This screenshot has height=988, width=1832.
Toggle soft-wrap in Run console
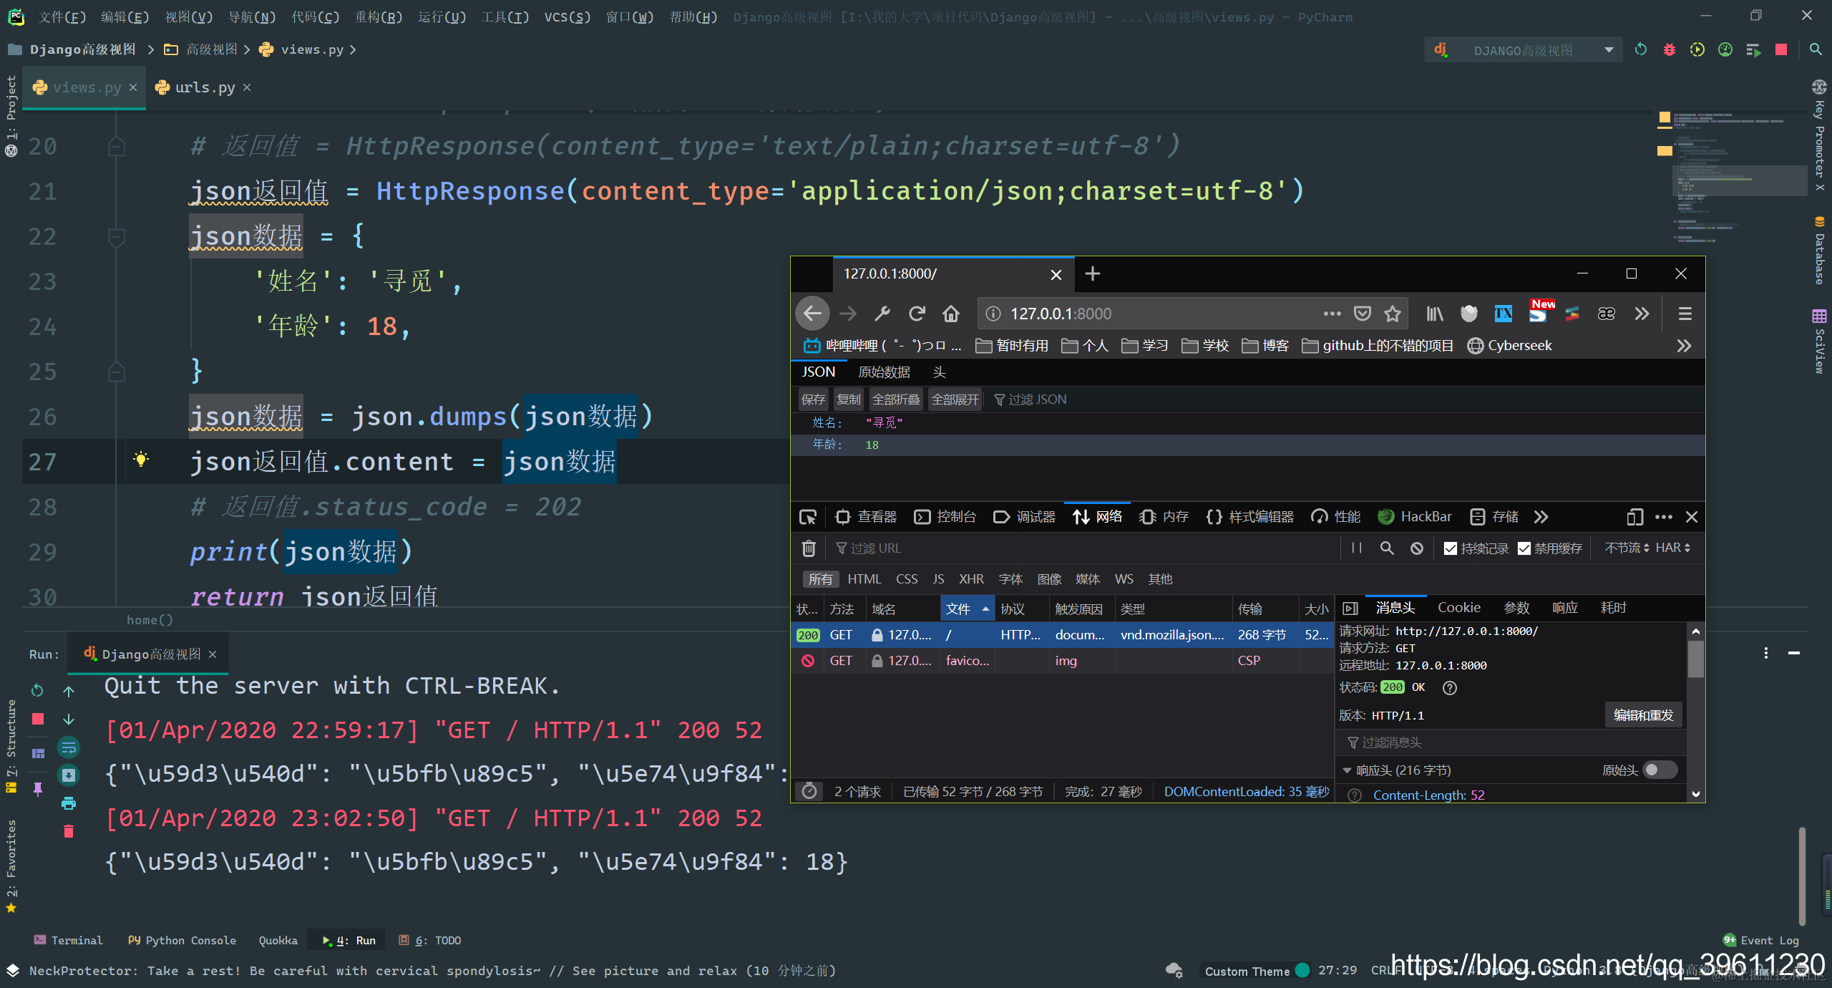68,747
